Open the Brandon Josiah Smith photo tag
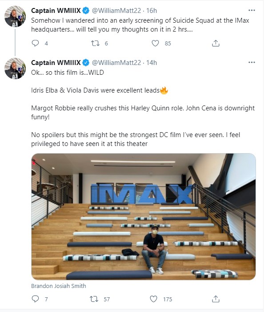 [59, 286]
